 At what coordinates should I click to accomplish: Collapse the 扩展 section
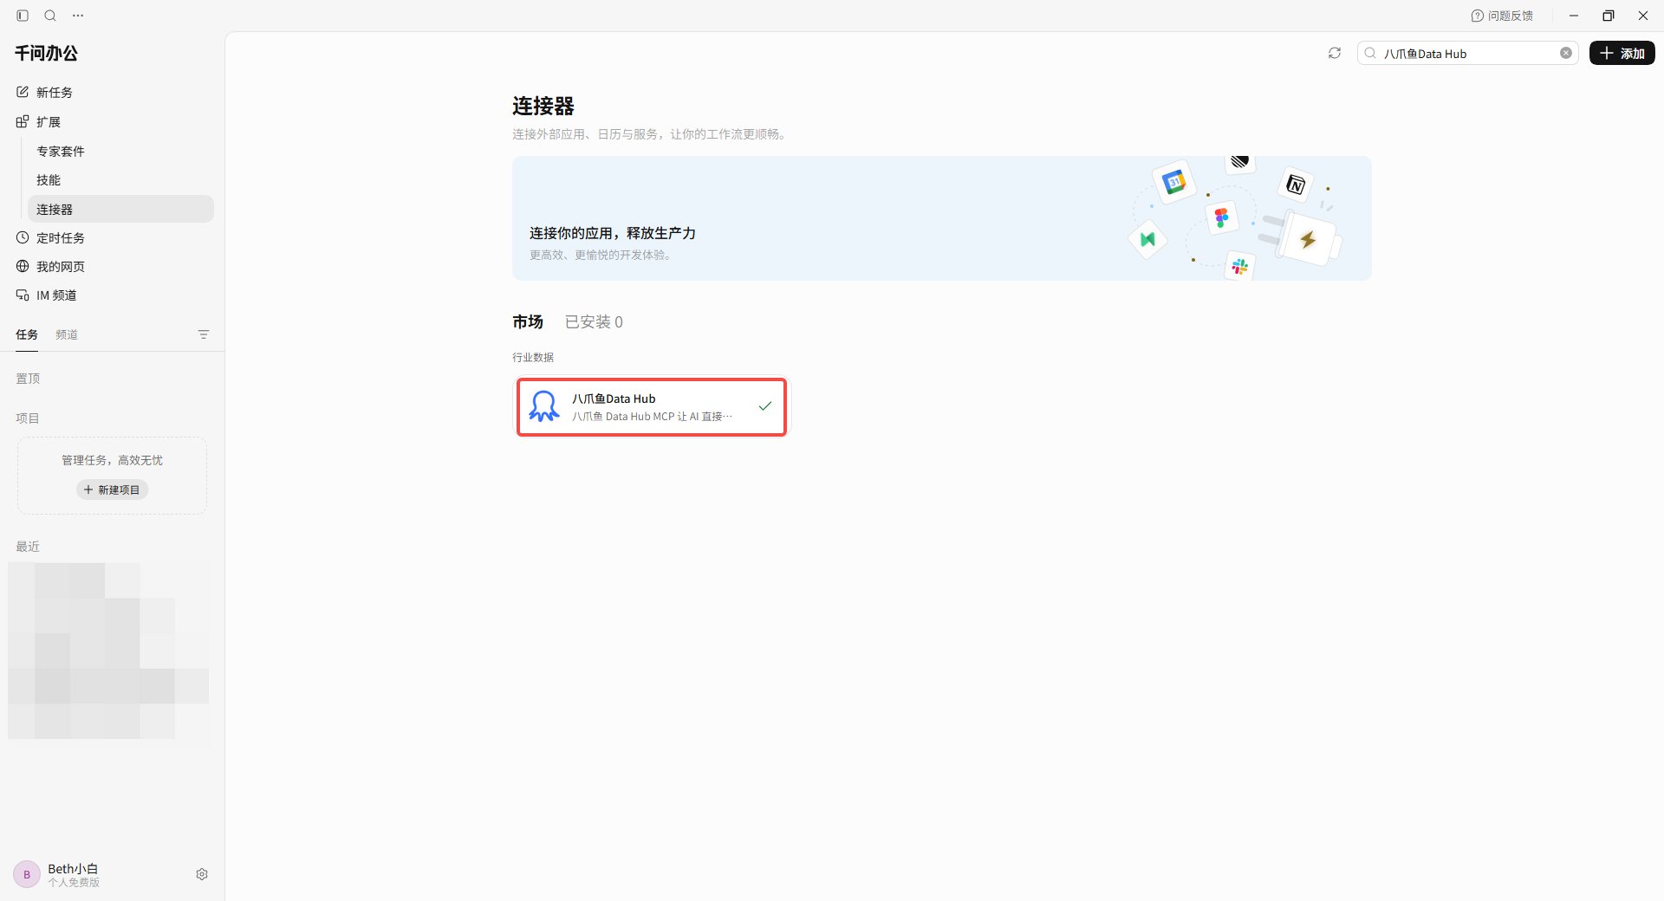(112, 121)
